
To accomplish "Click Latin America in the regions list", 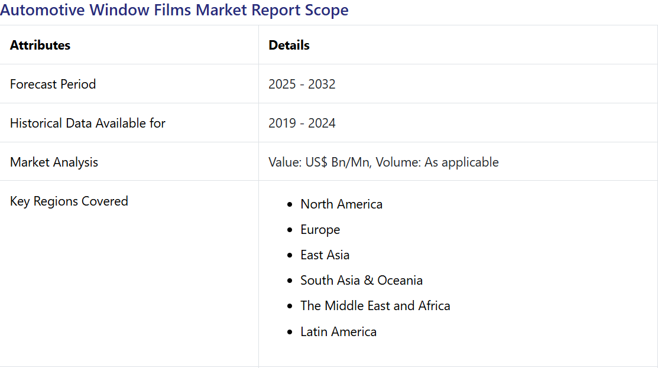I will (x=338, y=331).
